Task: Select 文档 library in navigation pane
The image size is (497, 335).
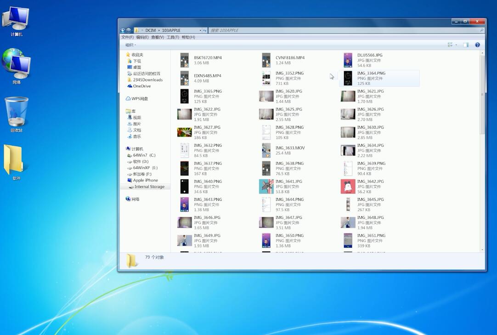Action: pos(135,130)
